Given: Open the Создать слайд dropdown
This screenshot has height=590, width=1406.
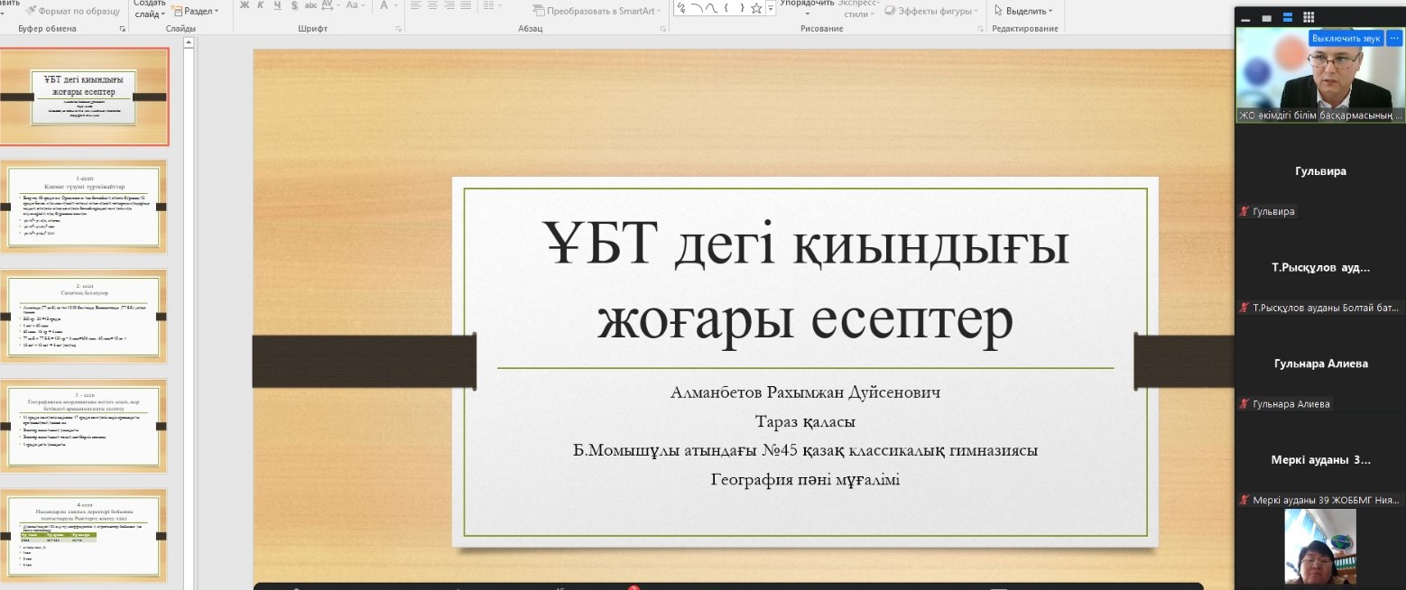Looking at the screenshot, I should 150,11.
